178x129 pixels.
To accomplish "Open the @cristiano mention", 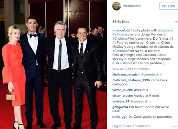I will point(165,30).
